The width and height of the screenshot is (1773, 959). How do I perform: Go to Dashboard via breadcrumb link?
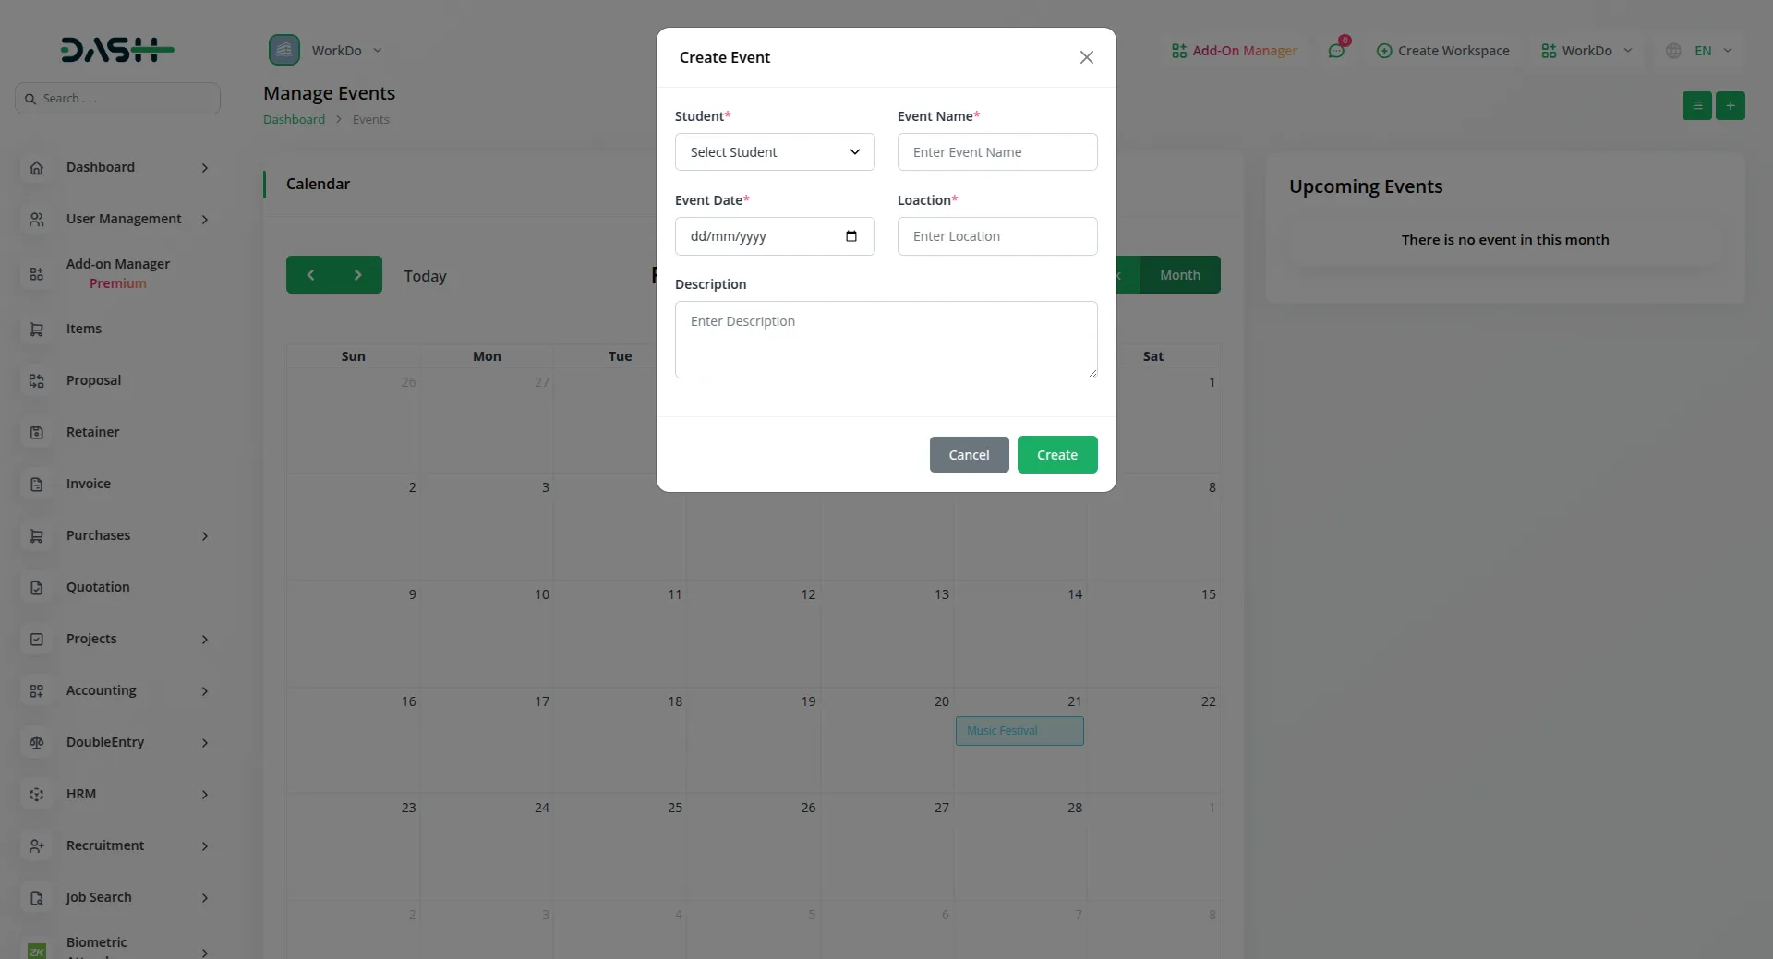pos(294,120)
